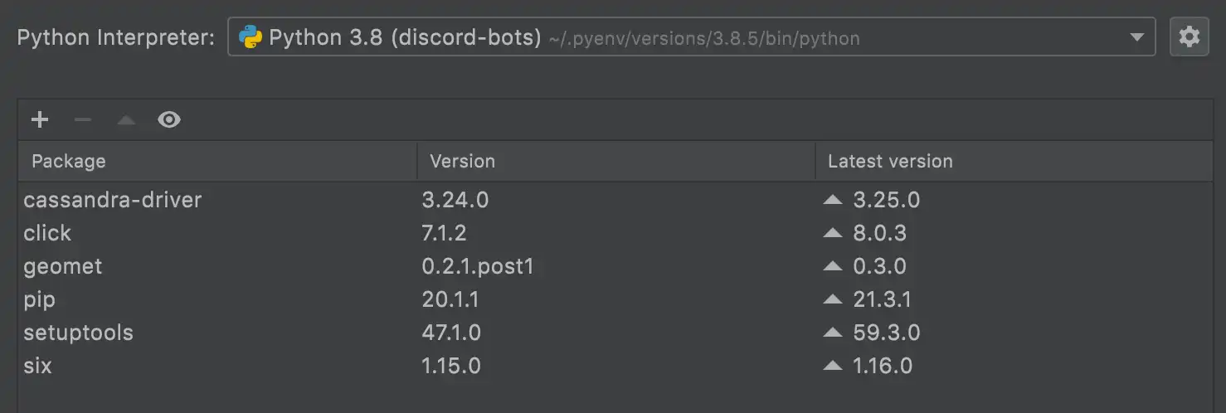Click the Python logo in interpreter field
Image resolution: width=1226 pixels, height=413 pixels.
(x=251, y=37)
